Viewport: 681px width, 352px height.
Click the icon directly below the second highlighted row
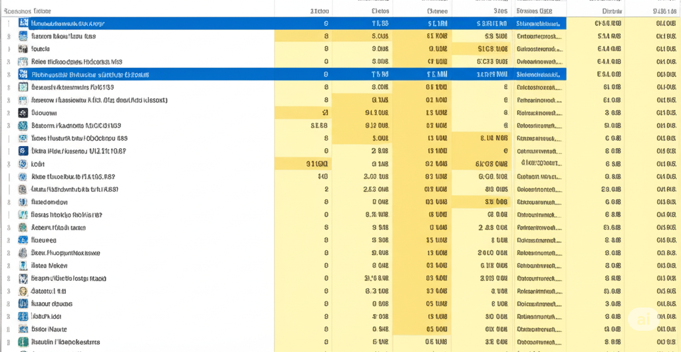pyautogui.click(x=23, y=87)
